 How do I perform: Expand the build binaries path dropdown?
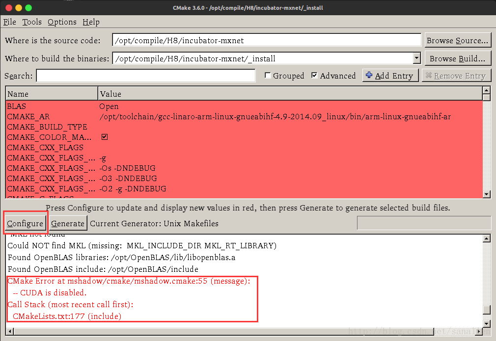pyautogui.click(x=417, y=58)
